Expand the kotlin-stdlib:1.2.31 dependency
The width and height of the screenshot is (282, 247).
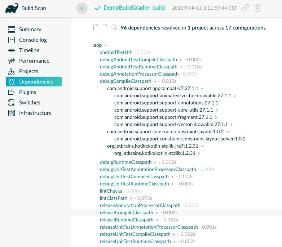point(199,153)
